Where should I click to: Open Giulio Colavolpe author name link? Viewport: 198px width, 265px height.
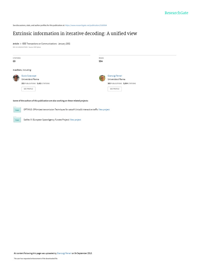(29, 76)
